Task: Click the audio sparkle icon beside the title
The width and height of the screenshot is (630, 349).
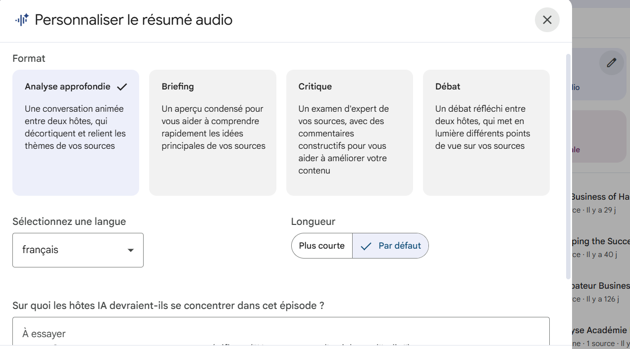Action: pos(22,20)
